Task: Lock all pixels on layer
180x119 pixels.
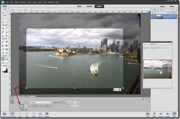Action: tap(161, 10)
